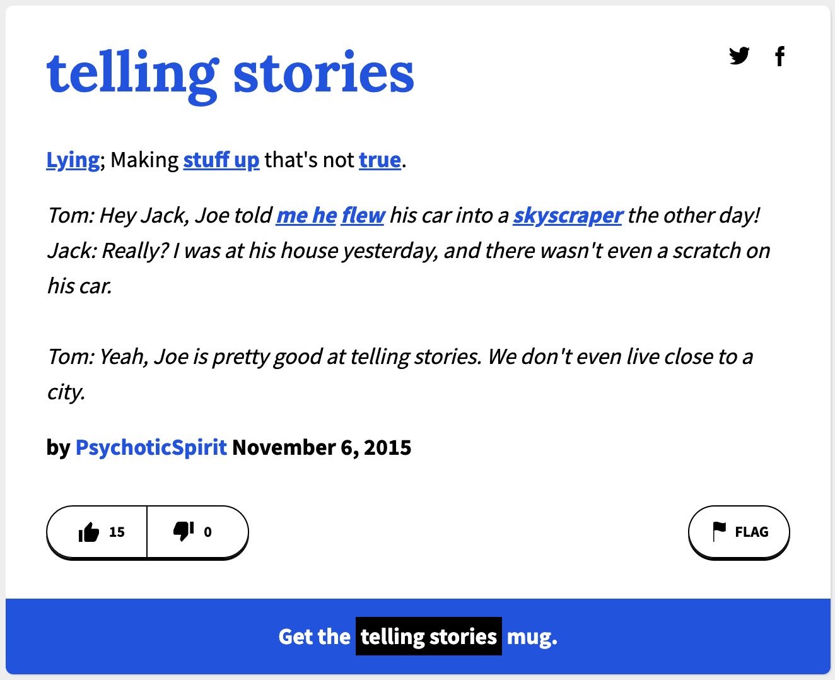
Task: Click the word 'mug.' in the blue banner
Action: (532, 636)
